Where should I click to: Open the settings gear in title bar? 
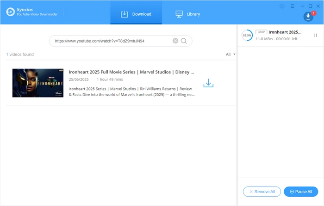coord(282,6)
